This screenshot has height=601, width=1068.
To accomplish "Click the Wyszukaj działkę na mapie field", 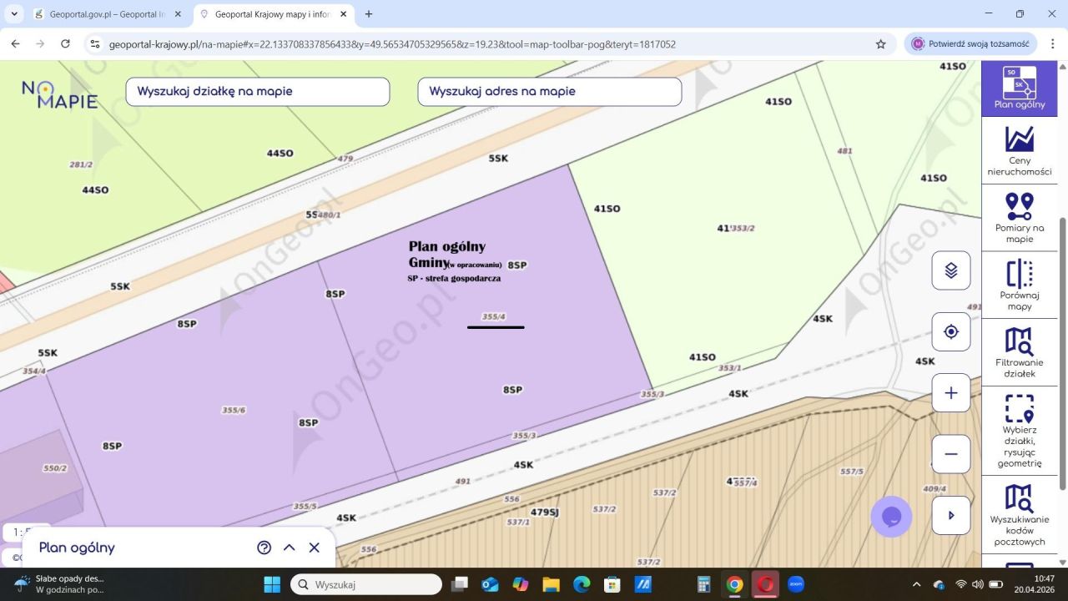I will coord(257,92).
